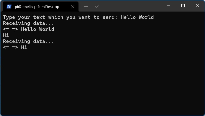Expand the new tab profile dropdown chevron
This screenshot has height=116, width=205.
point(97,7)
